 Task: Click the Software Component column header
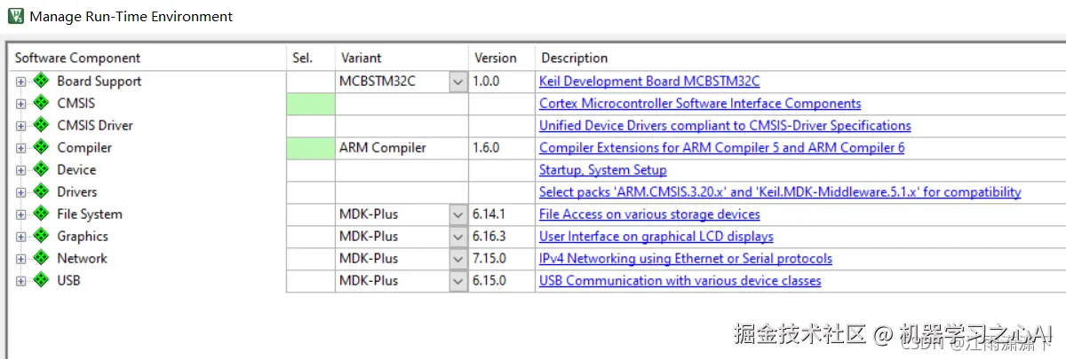click(78, 58)
